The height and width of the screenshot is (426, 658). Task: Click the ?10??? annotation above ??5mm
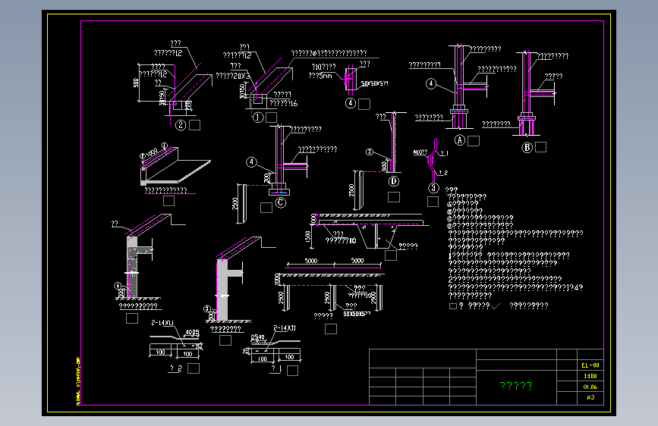click(323, 67)
